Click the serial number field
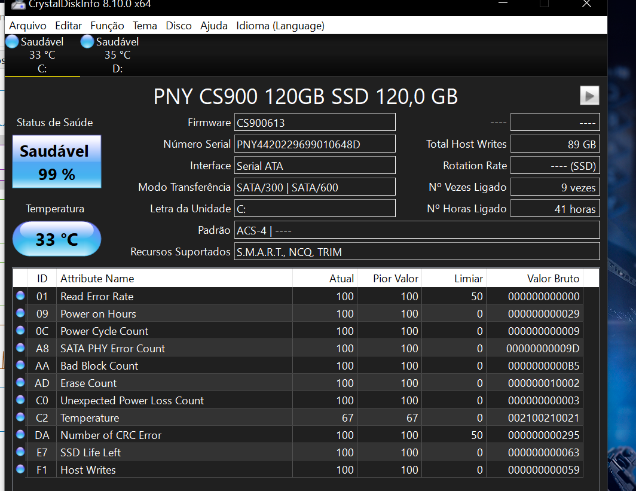Screen dimensions: 636x491 point(315,144)
